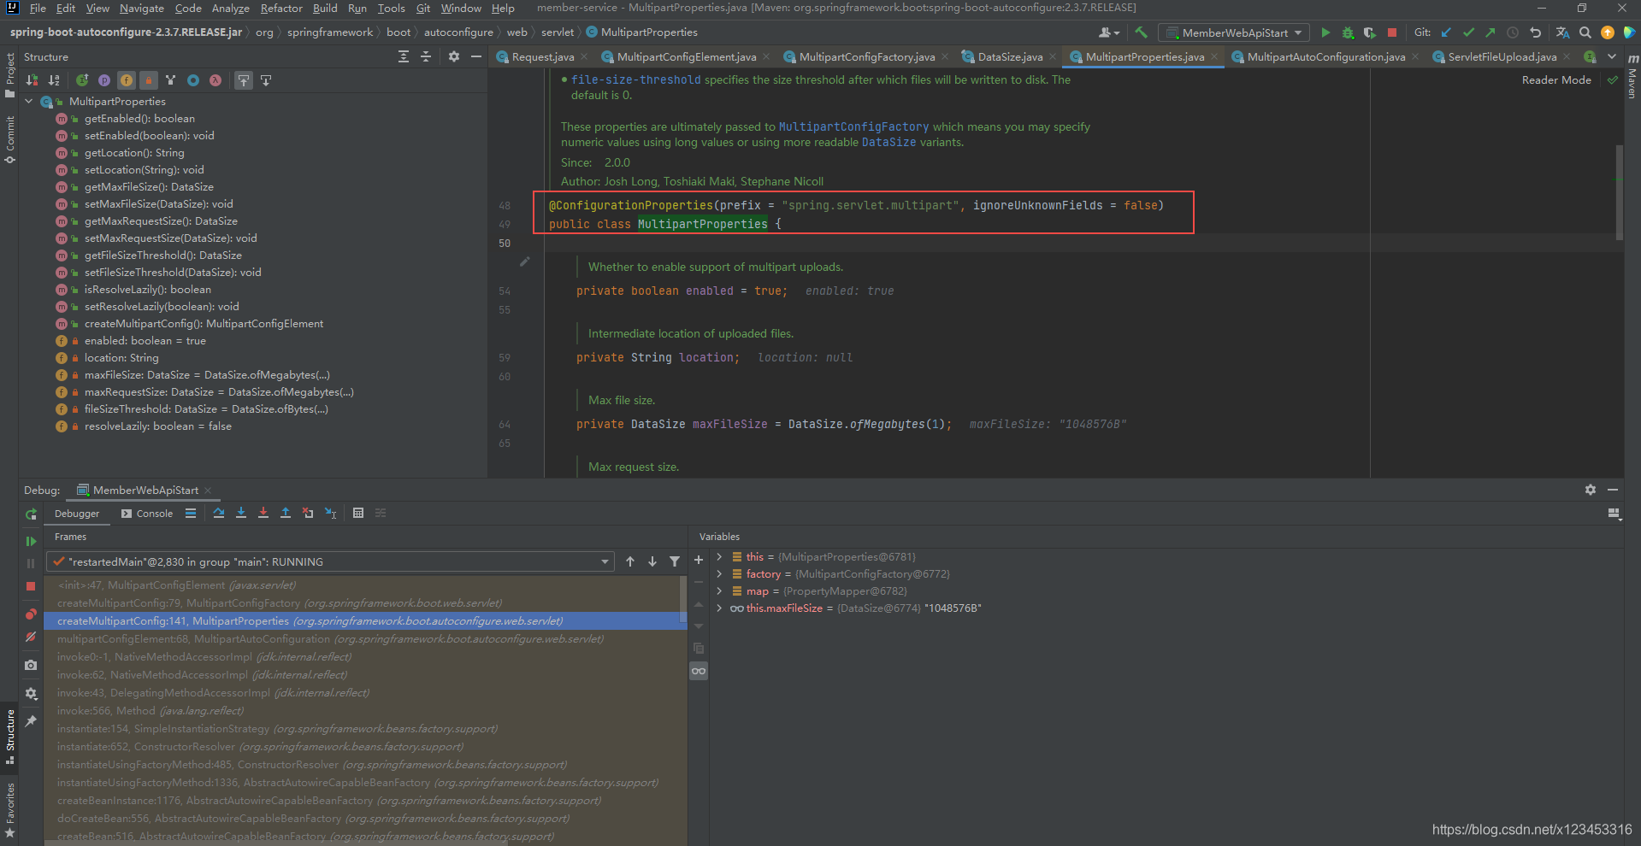Click the Git push arrow icon
The image size is (1641, 846).
1489,32
